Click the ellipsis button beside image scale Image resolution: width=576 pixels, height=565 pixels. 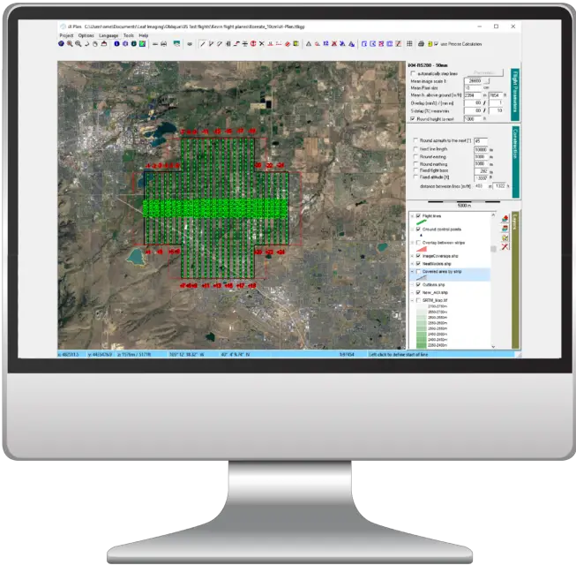pos(488,81)
